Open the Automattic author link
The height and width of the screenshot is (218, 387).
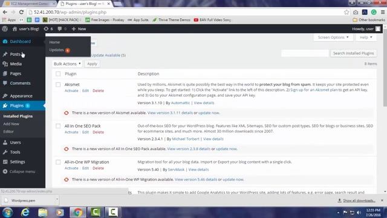180,103
